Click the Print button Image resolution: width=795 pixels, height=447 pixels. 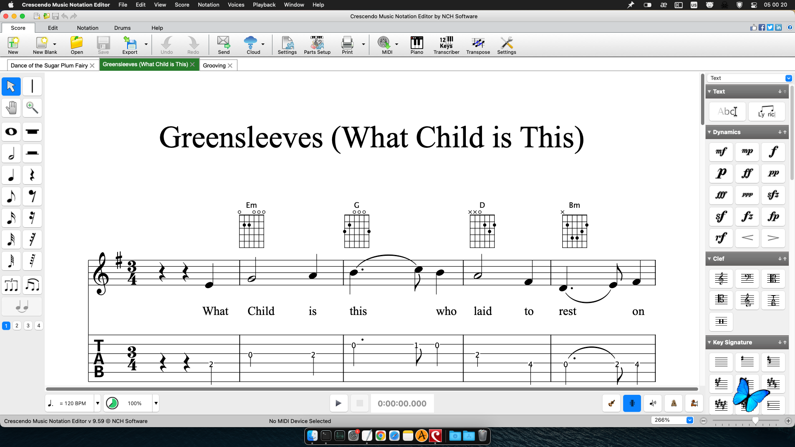[347, 45]
